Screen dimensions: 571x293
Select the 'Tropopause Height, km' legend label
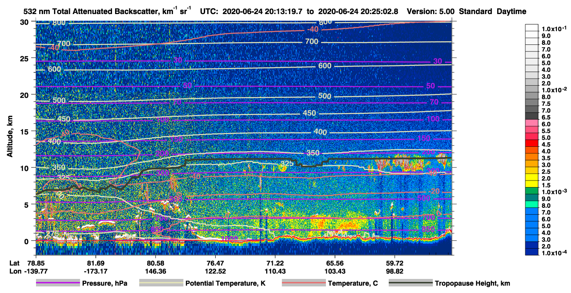(473, 284)
